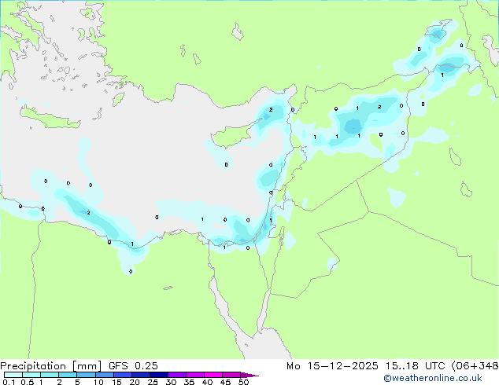Click the "(06+348" forecast run text
The width and height of the screenshot is (499, 385).
tap(475, 366)
